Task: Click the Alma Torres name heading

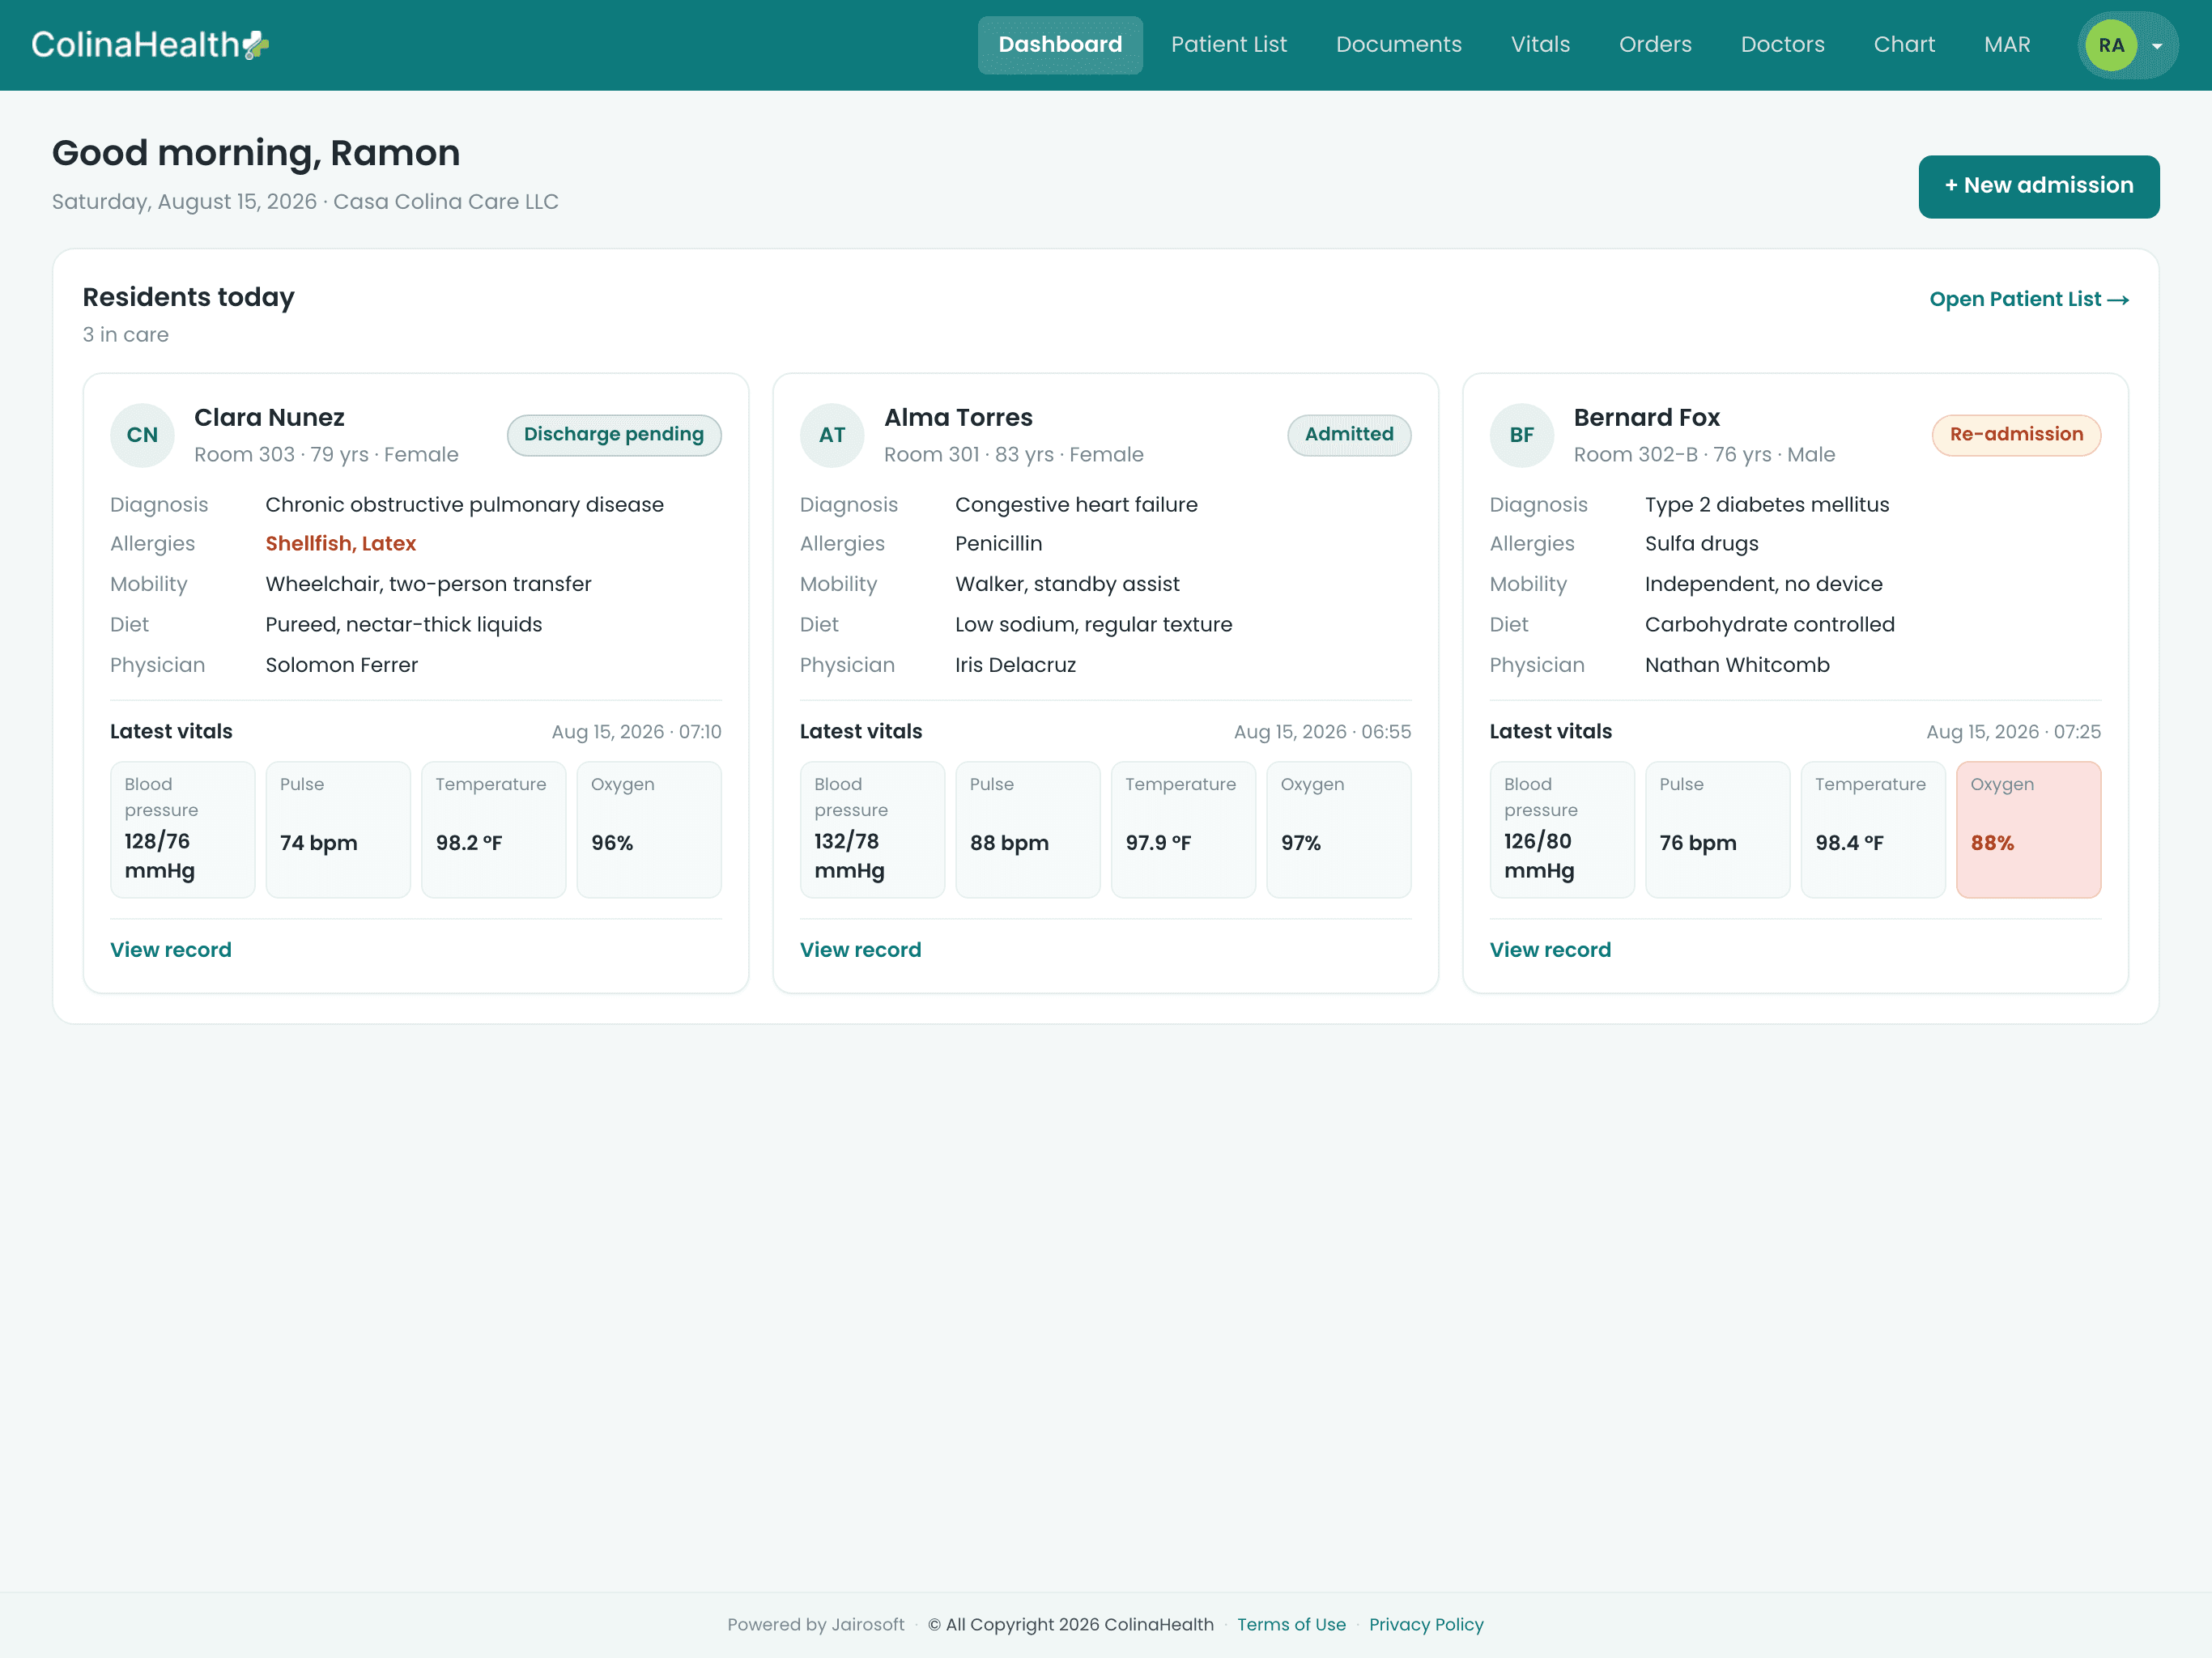Action: click(x=958, y=418)
